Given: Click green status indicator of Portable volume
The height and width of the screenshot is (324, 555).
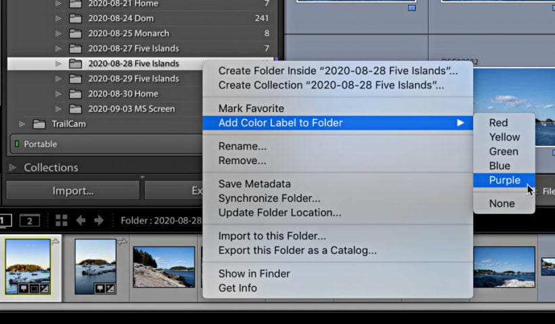Looking at the screenshot, I should point(16,144).
